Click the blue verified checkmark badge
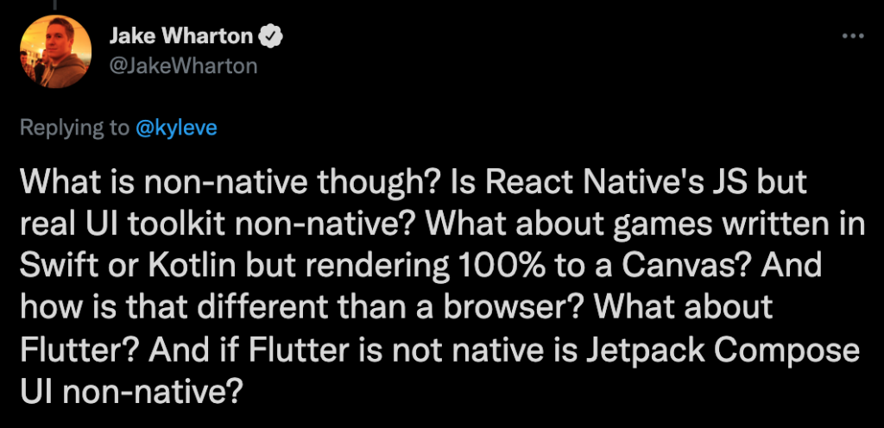 (270, 37)
